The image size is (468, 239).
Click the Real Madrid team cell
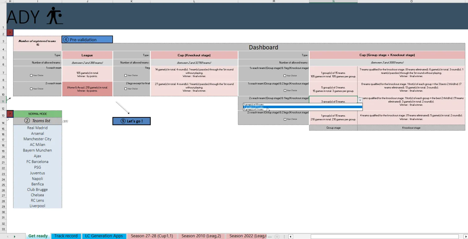tap(37, 128)
